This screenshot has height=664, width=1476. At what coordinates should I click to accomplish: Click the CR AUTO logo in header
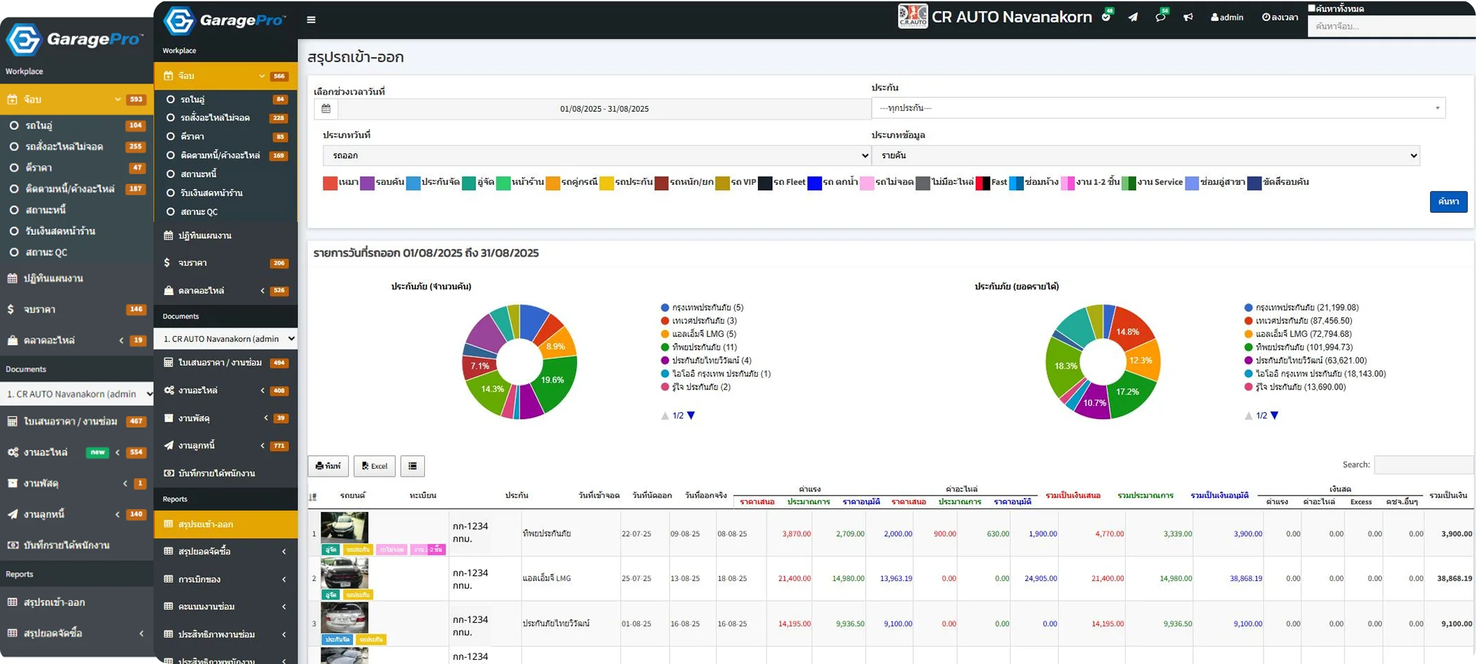(x=913, y=16)
